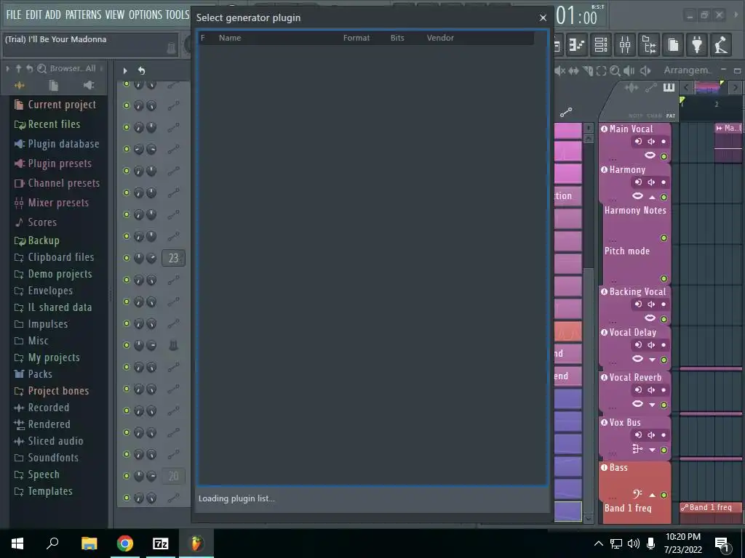The image size is (745, 558).
Task: Open VIEW menu
Action: (x=114, y=15)
